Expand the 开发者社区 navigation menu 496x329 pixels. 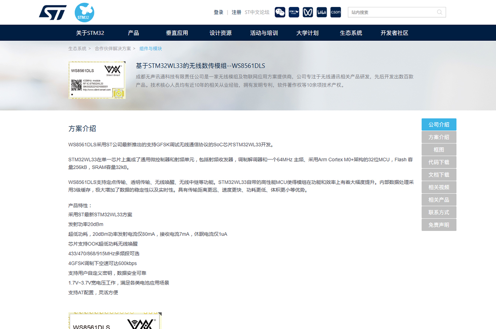click(394, 33)
